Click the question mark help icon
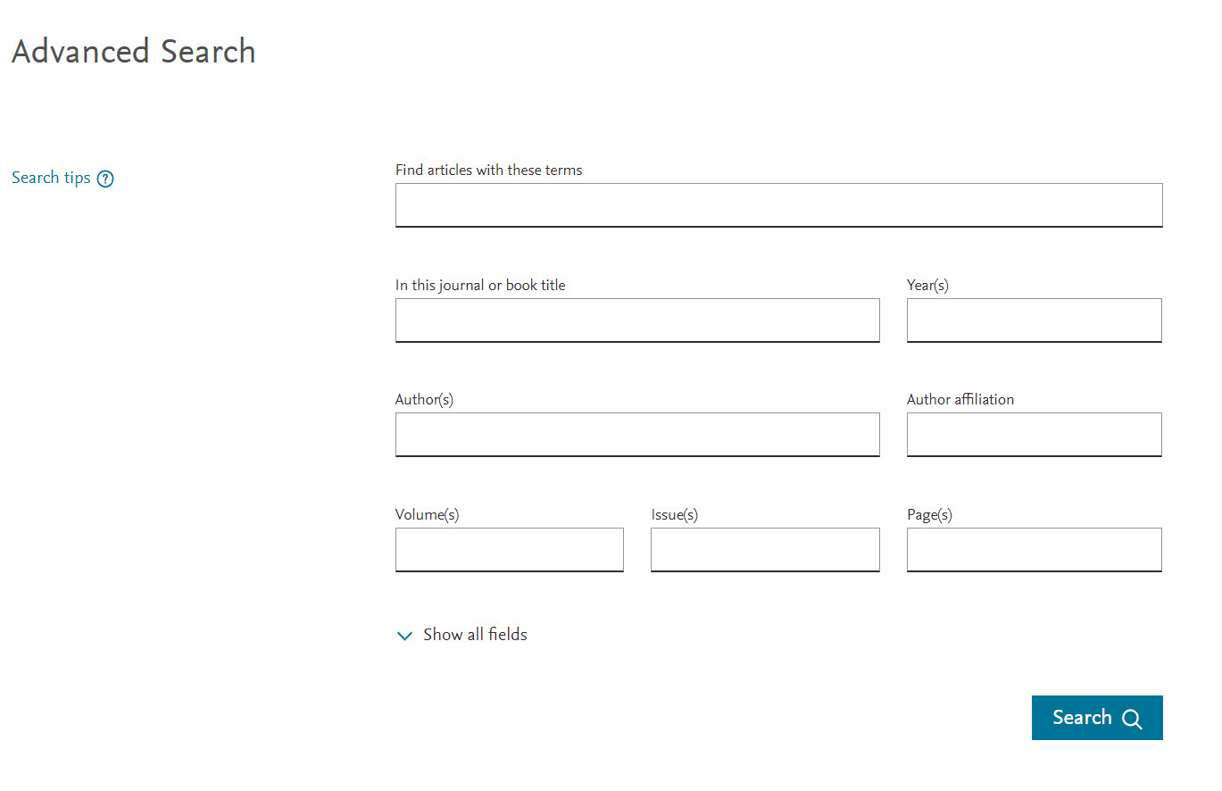Viewport: 1222px width, 791px height. [x=105, y=179]
